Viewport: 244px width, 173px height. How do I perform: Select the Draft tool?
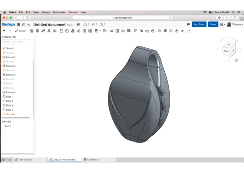[73, 31]
